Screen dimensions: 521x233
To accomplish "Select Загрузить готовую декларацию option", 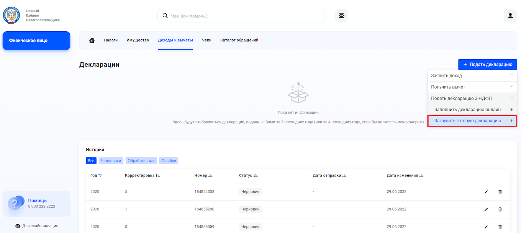I will pos(468,121).
